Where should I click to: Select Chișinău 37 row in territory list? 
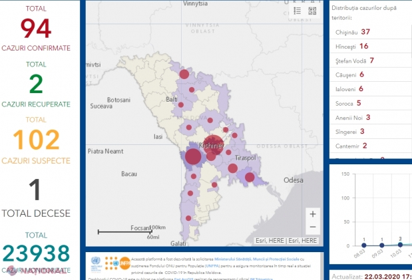(371, 32)
